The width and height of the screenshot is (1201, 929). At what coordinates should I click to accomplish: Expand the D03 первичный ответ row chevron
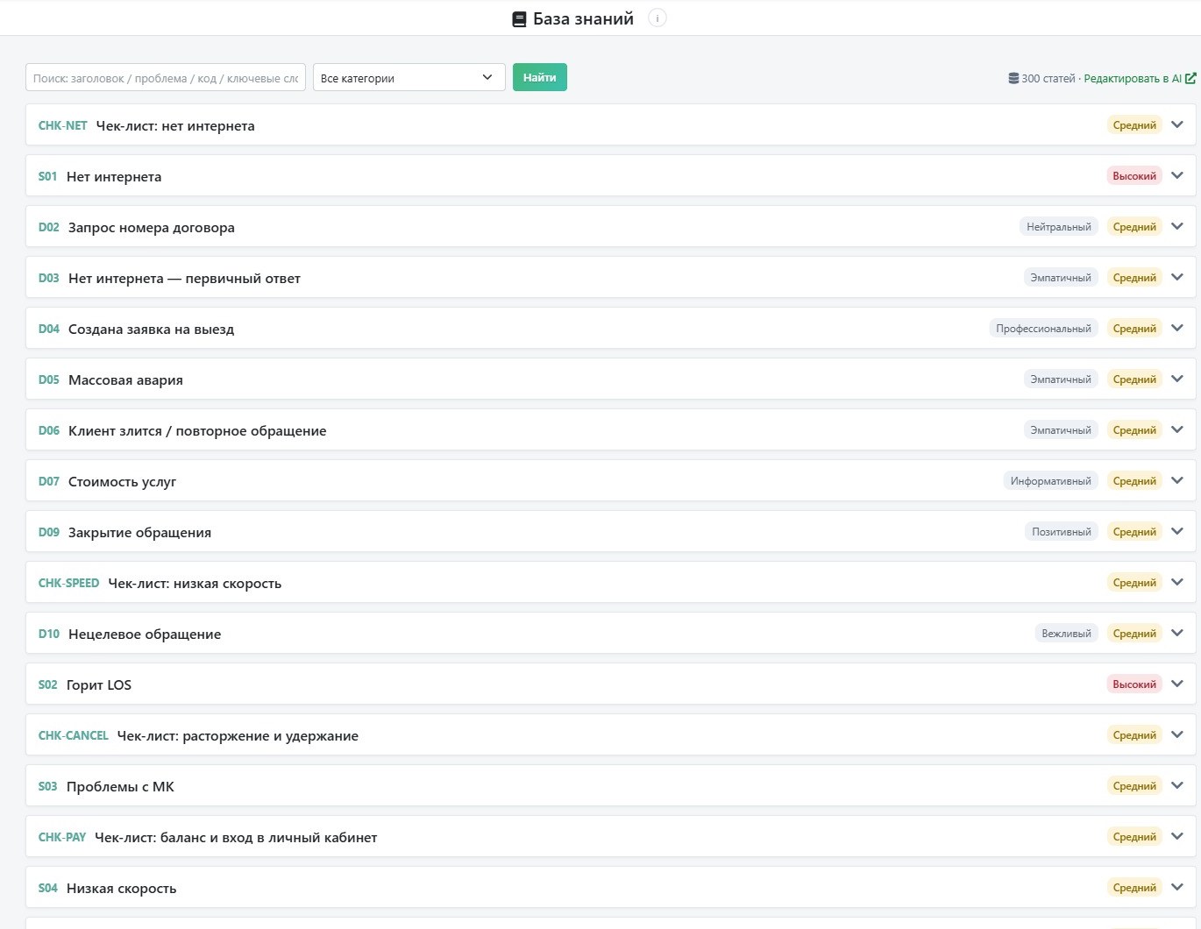click(1177, 277)
